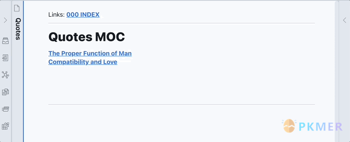The width and height of the screenshot is (350, 142).
Task: Click the import note icon in the ribbon
Action: 5,58
